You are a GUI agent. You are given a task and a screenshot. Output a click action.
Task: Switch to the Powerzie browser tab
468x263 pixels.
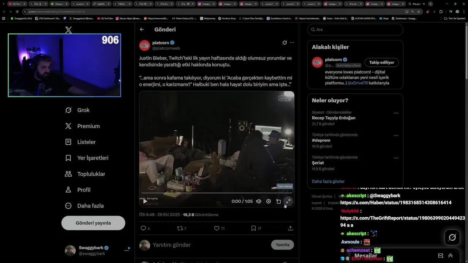coord(59,4)
